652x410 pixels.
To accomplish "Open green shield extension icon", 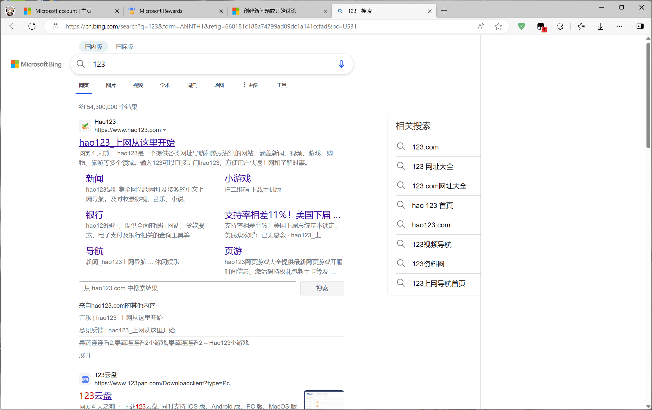I will (522, 26).
